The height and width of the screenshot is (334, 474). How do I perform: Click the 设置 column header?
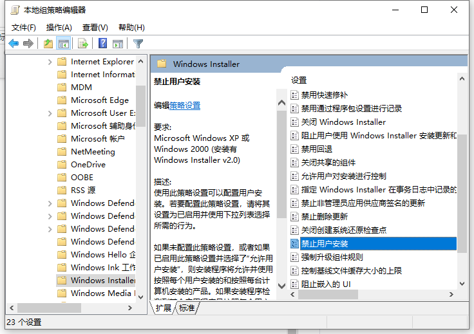pos(299,80)
